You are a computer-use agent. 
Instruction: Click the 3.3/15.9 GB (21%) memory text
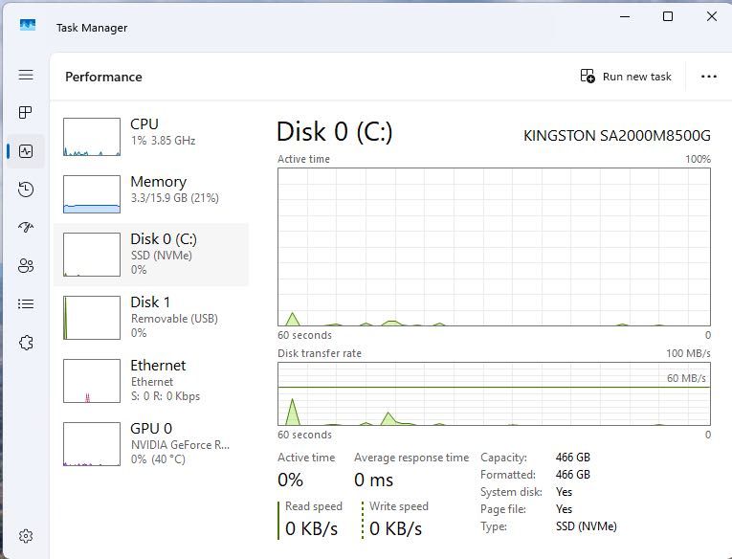(174, 198)
